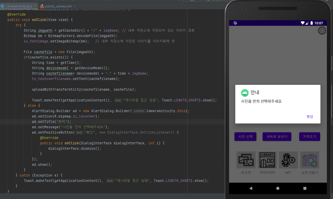Click the 라이브러리 label under the library icon
Image resolution: width=333 pixels, height=199 pixels.
(x=267, y=172)
